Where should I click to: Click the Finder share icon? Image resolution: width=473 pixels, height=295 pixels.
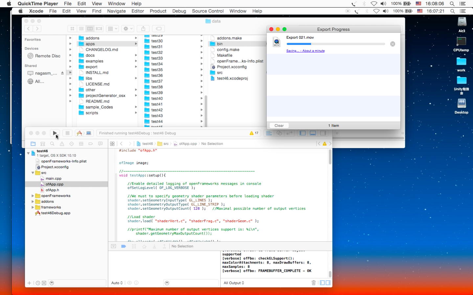click(x=143, y=29)
